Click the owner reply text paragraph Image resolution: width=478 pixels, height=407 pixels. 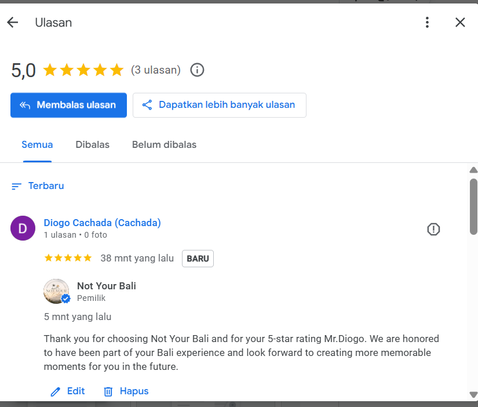click(242, 353)
